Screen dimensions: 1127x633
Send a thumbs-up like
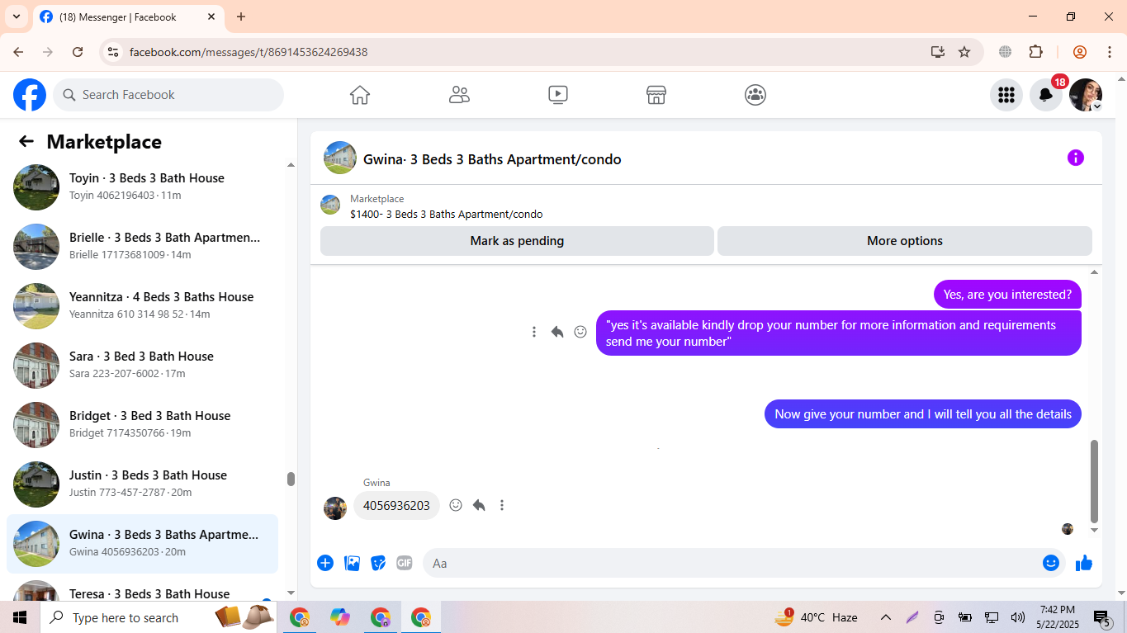click(1084, 563)
